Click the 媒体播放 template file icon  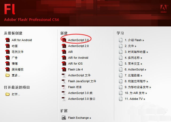tap(7, 69)
